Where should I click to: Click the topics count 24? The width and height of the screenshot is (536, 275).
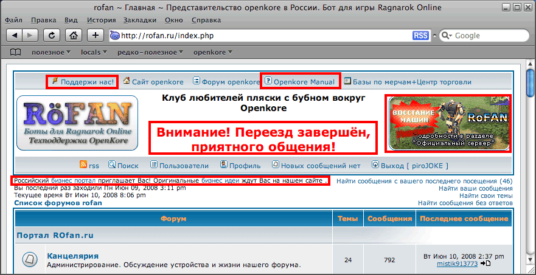tap(348, 260)
